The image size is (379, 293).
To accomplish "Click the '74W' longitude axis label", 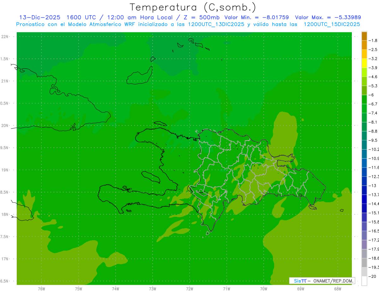I will pyautogui.click(x=116, y=289).
